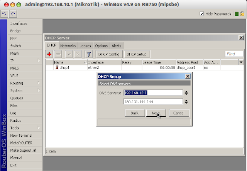Cancel the DHCP Setup wizard
Viewport: 247px width, 171px height.
click(x=179, y=113)
